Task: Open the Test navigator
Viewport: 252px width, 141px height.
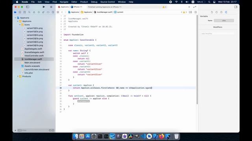Action: (x=39, y=12)
